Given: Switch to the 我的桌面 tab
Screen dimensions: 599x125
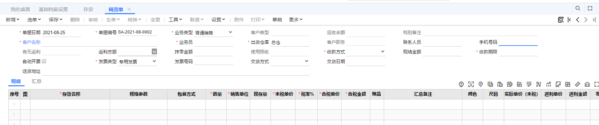Looking at the screenshot, I should (x=20, y=9).
